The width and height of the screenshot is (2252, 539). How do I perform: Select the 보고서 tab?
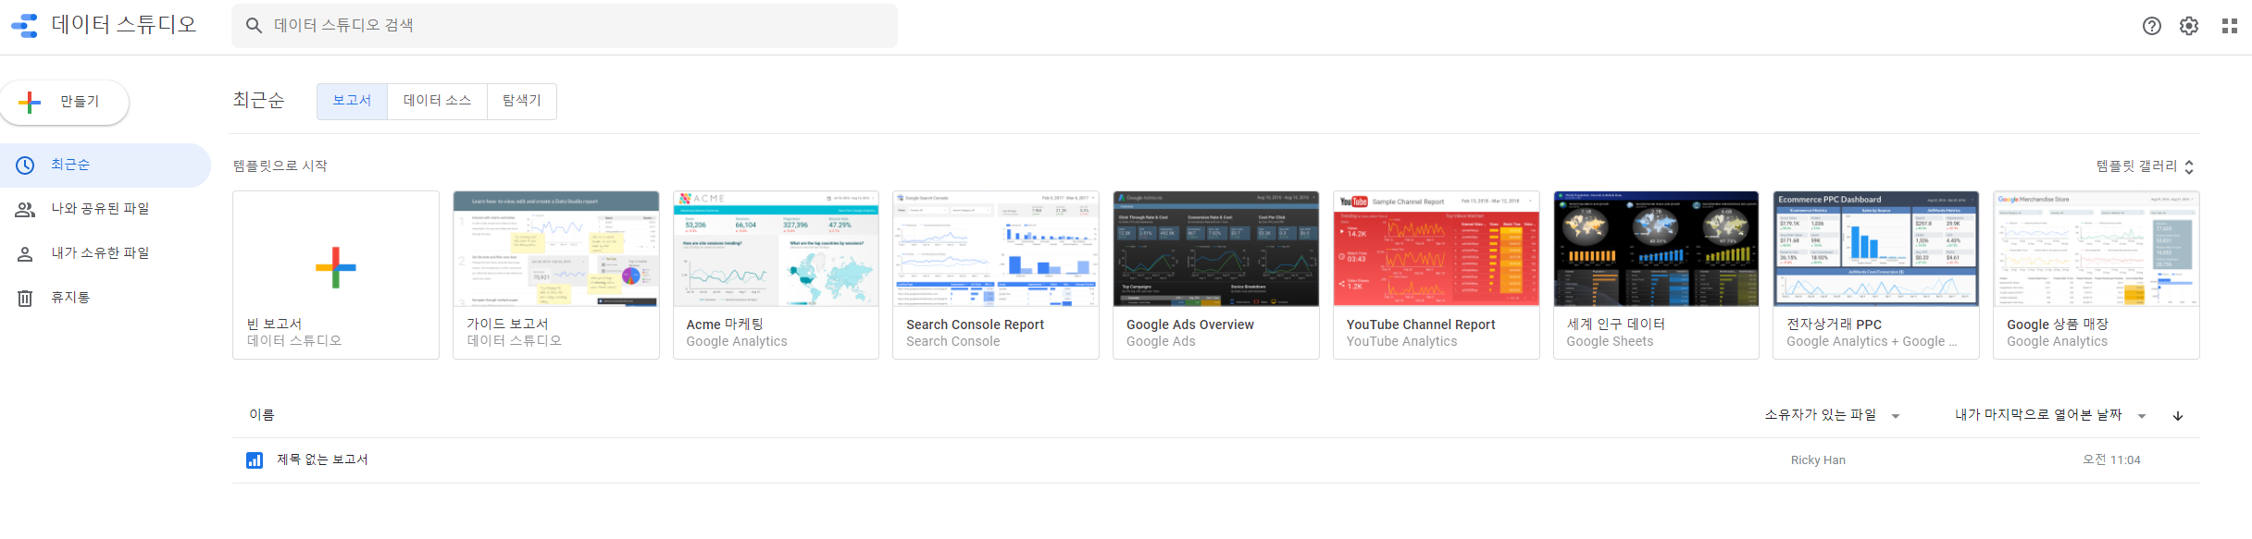[352, 101]
